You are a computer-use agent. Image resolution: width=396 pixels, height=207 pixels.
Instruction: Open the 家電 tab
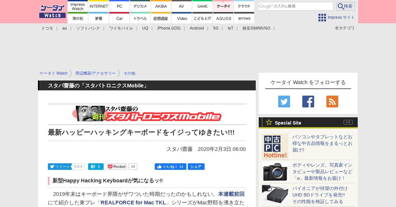[99, 18]
